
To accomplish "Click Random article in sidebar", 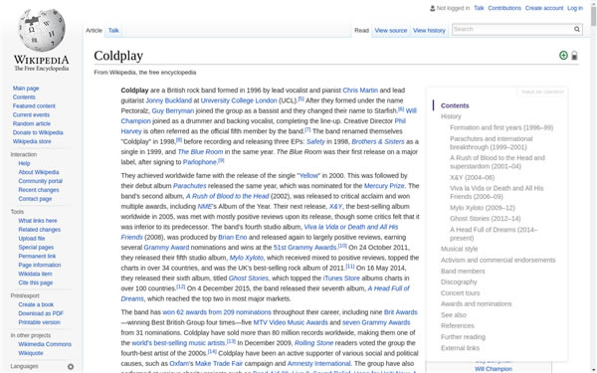I will tap(32, 123).
